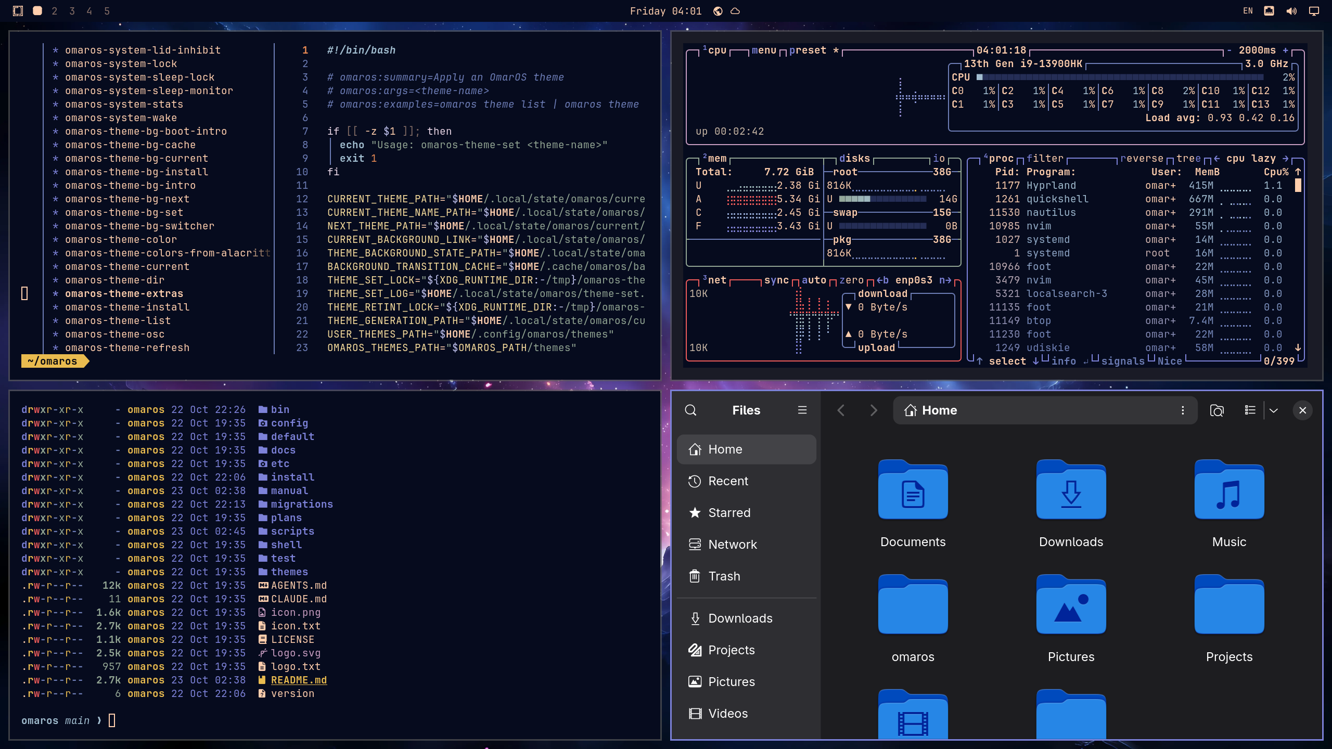Select the Pictures folder in Home grid
The height and width of the screenshot is (749, 1332).
click(1071, 604)
